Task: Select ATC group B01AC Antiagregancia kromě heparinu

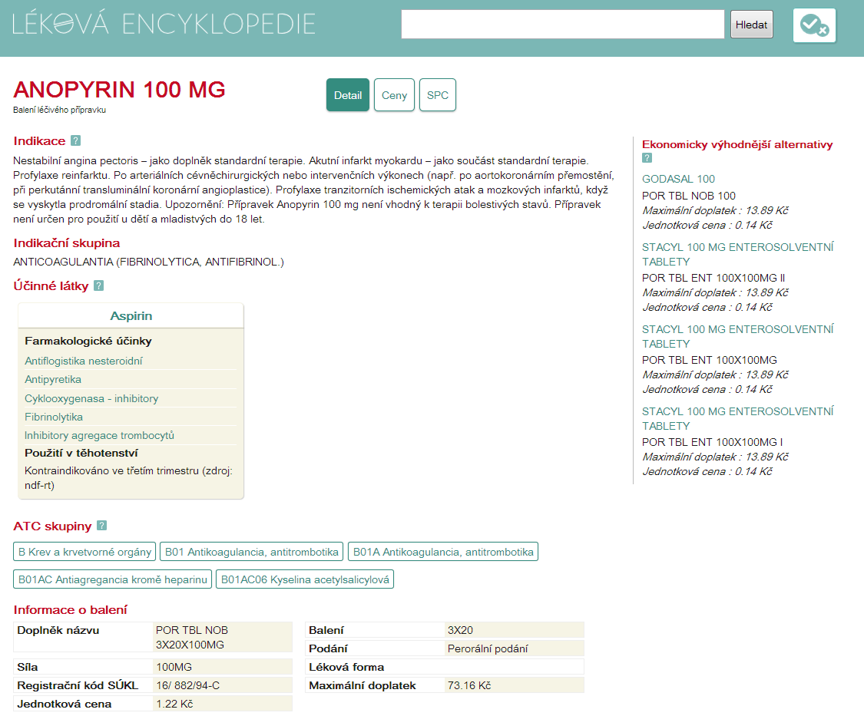Action: pos(112,579)
